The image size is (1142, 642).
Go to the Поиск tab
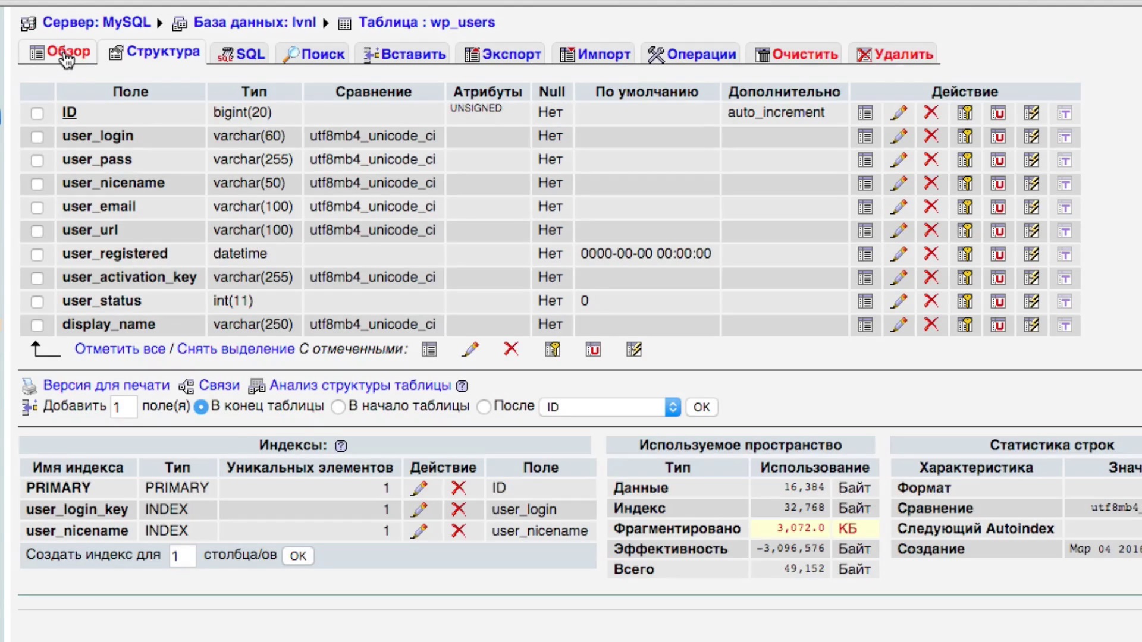(x=314, y=54)
